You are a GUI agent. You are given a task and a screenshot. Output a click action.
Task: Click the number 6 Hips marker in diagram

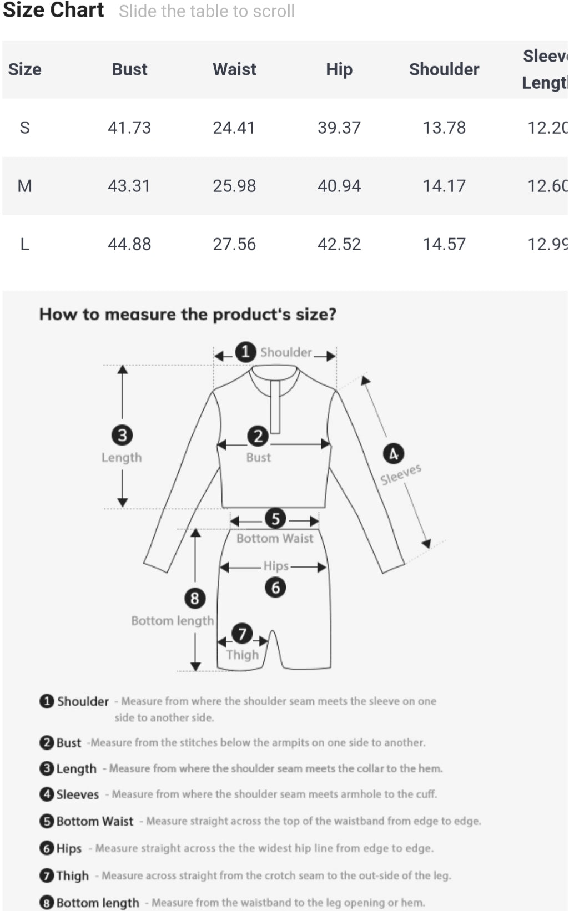pos(275,587)
